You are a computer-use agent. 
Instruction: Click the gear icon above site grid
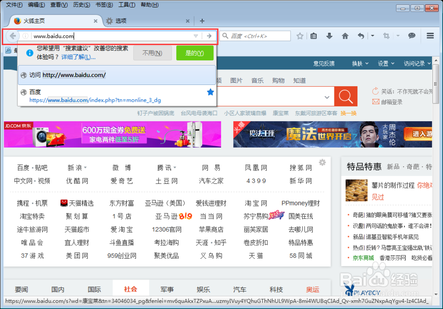323,162
